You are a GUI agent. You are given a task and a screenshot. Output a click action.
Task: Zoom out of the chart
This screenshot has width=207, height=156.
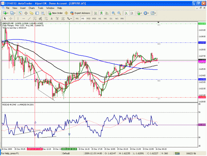(x=119, y=13)
